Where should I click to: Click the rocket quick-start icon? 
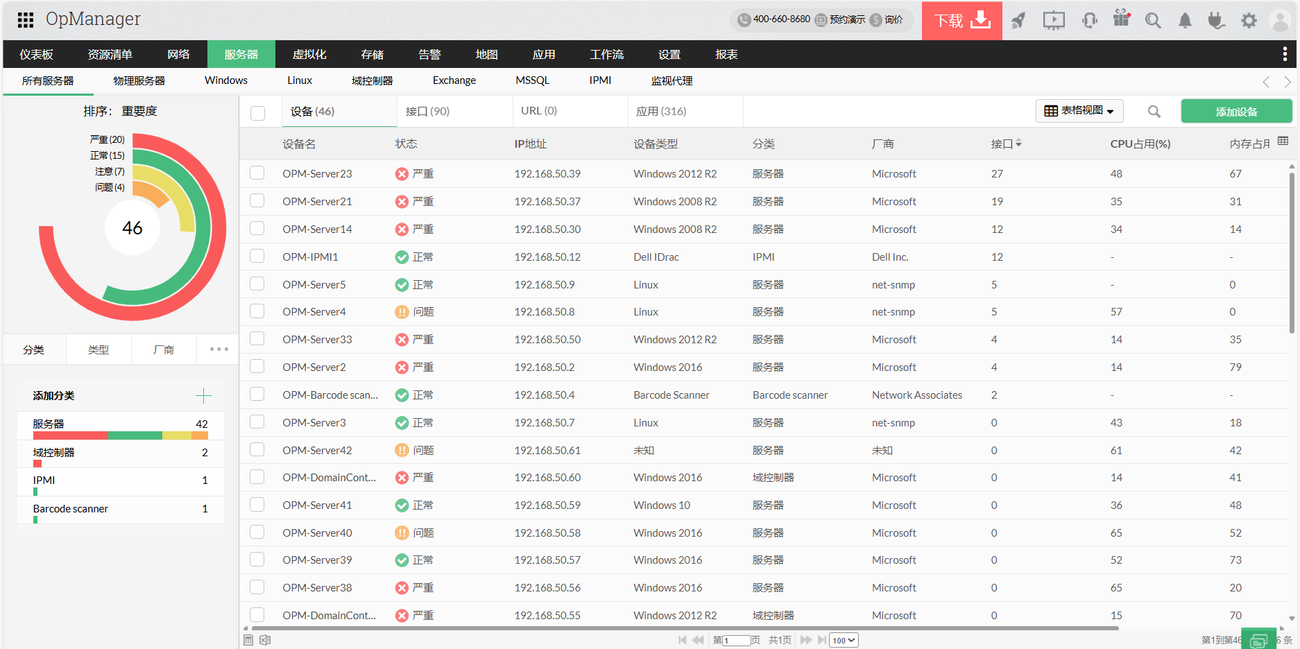click(x=1018, y=21)
